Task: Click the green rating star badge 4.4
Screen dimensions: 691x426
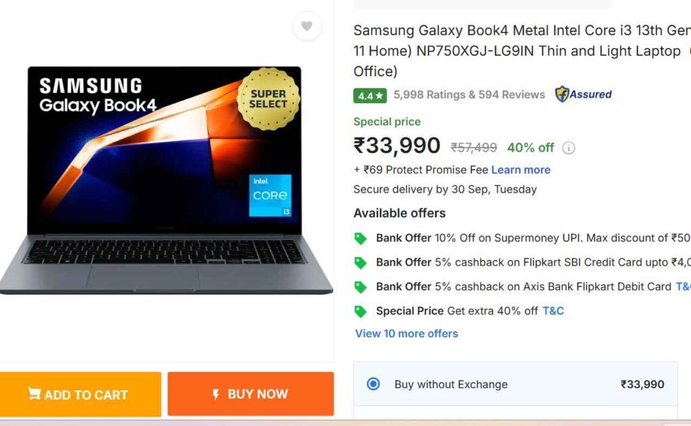Action: pyautogui.click(x=370, y=96)
